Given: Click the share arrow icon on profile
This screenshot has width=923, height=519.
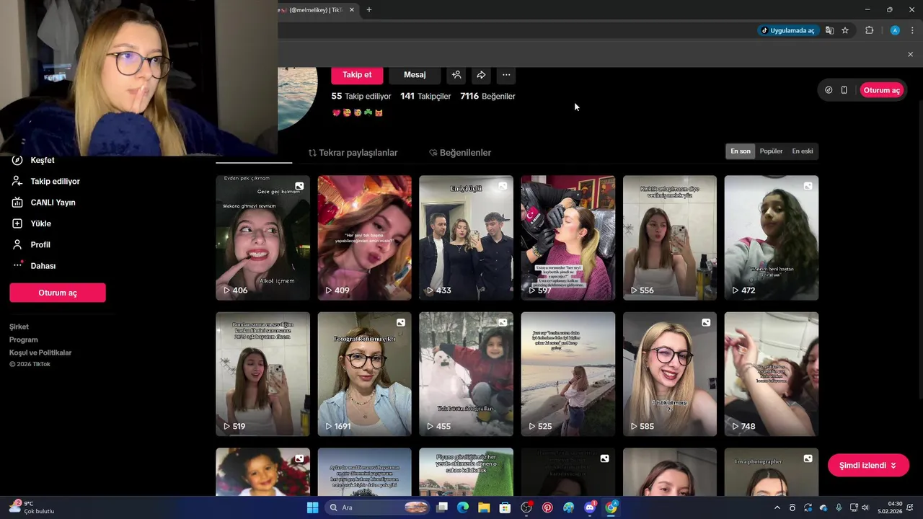Looking at the screenshot, I should (481, 75).
